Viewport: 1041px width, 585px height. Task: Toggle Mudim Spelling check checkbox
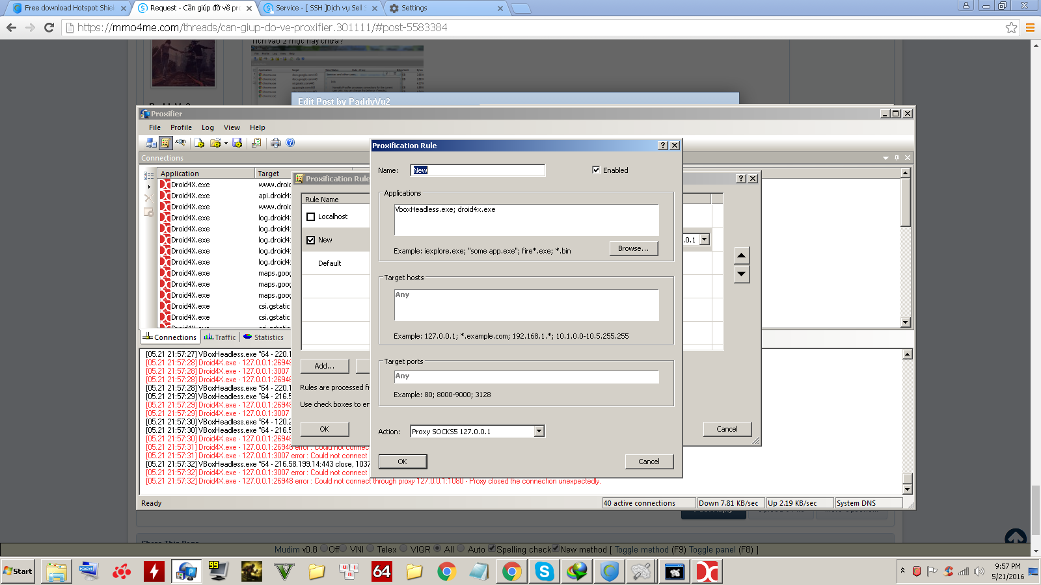(x=492, y=549)
